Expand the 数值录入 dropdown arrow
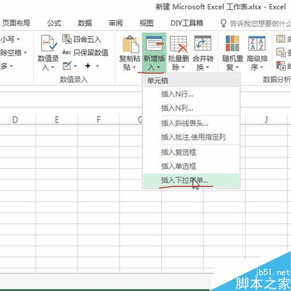 [52, 68]
